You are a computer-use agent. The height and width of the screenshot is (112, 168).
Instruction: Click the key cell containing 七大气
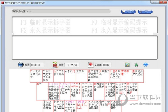[x=36, y=76]
